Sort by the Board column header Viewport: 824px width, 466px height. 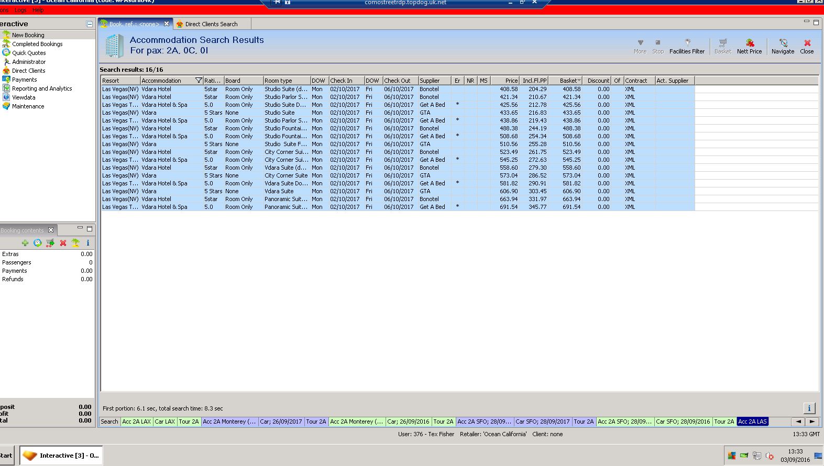(x=244, y=81)
